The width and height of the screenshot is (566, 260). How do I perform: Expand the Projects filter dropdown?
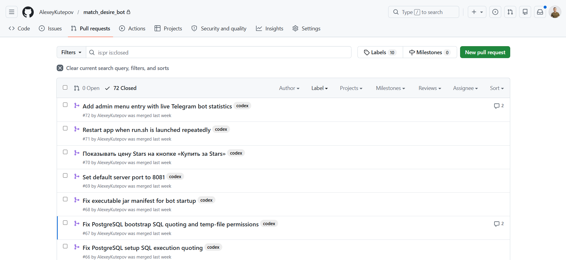(x=351, y=88)
